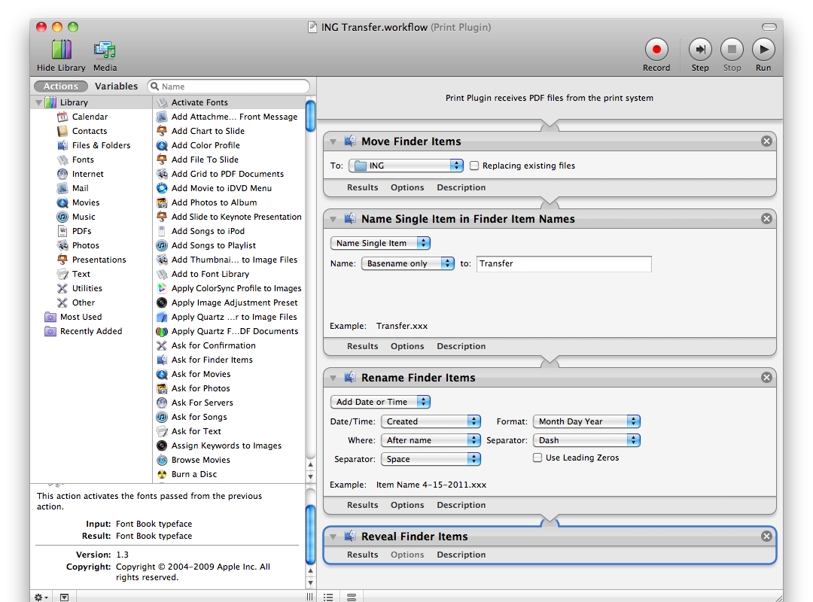The image size is (813, 602).
Task: Run the workflow with Run button
Action: coord(763,50)
